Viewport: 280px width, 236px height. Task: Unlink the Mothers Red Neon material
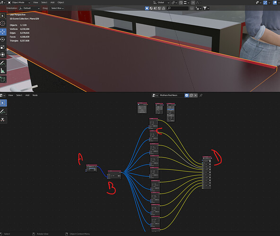(x=195, y=95)
